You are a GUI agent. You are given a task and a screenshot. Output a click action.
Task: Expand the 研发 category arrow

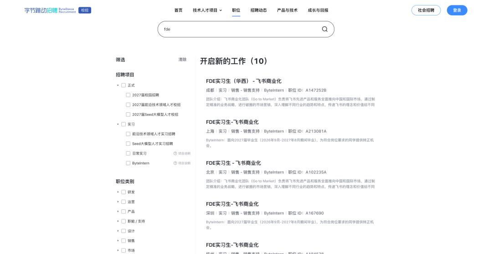(118, 192)
